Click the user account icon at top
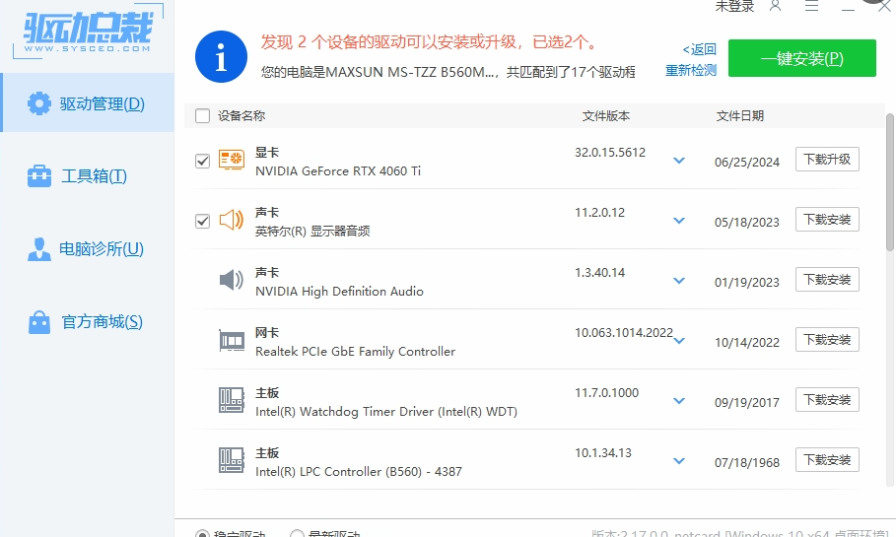 [775, 6]
